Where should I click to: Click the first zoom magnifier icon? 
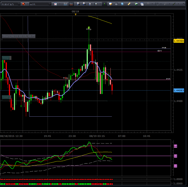(x=78, y=4)
